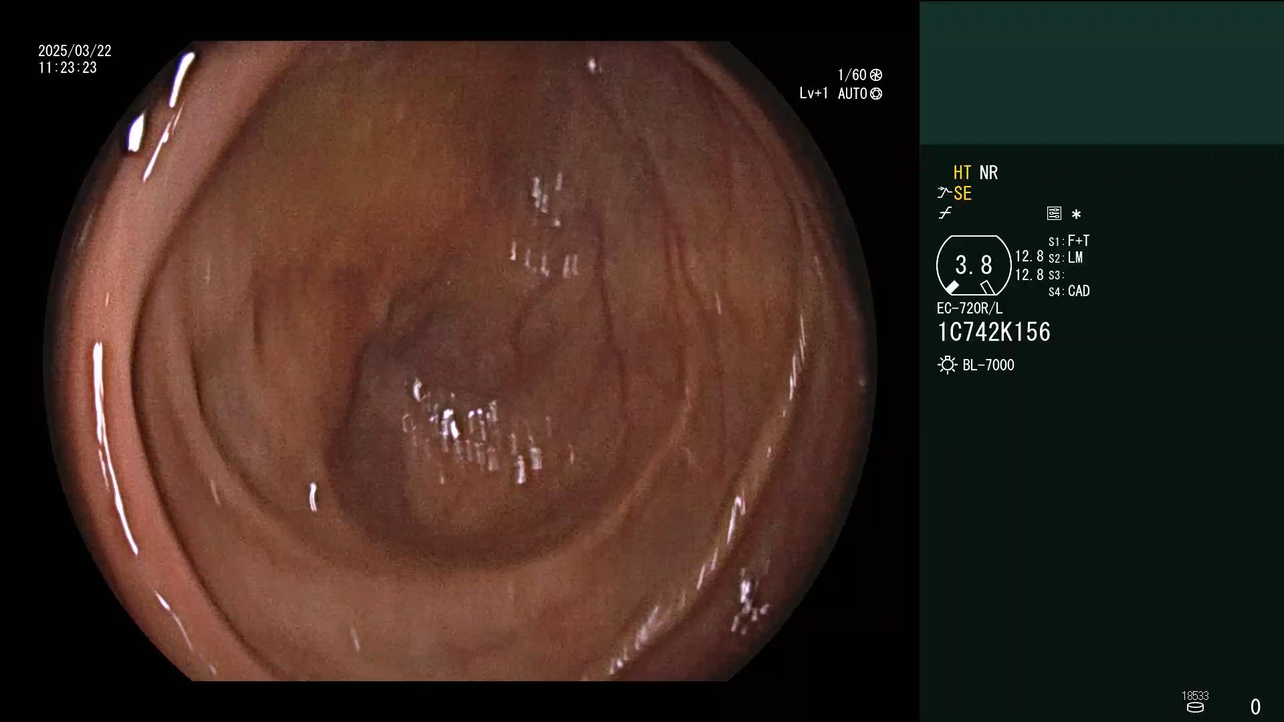Click the storage disk icon labeled 18533
Viewport: 1284px width, 722px height.
(1195, 707)
